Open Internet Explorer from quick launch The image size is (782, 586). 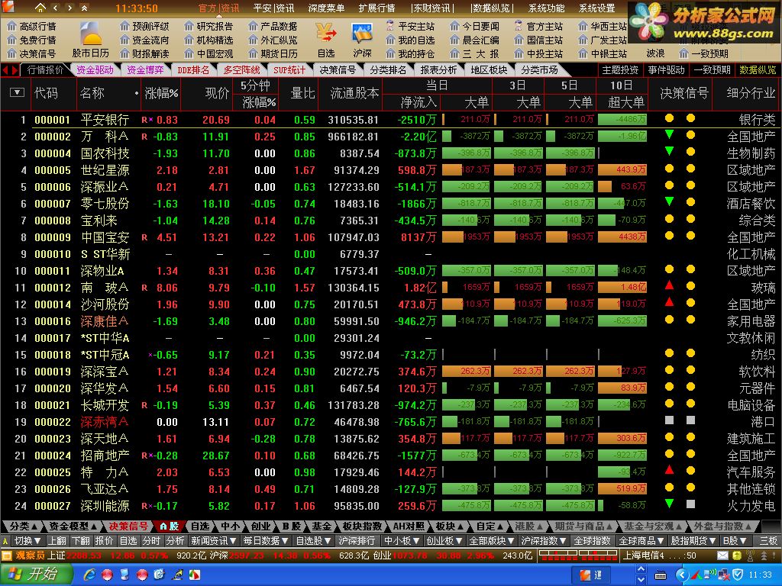pos(90,575)
